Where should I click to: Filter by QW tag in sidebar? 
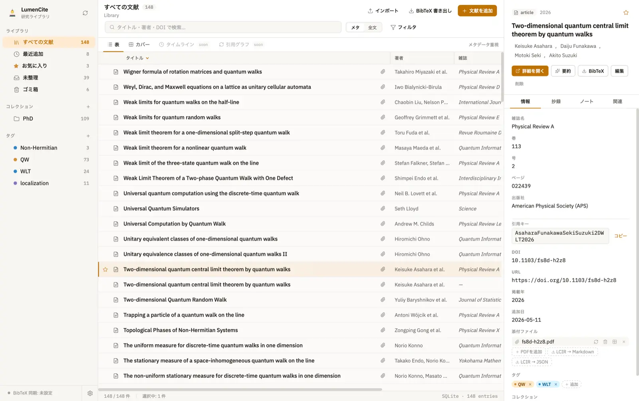(49, 159)
